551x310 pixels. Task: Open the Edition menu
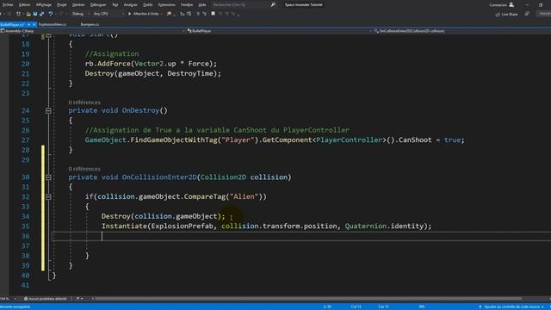(x=25, y=5)
